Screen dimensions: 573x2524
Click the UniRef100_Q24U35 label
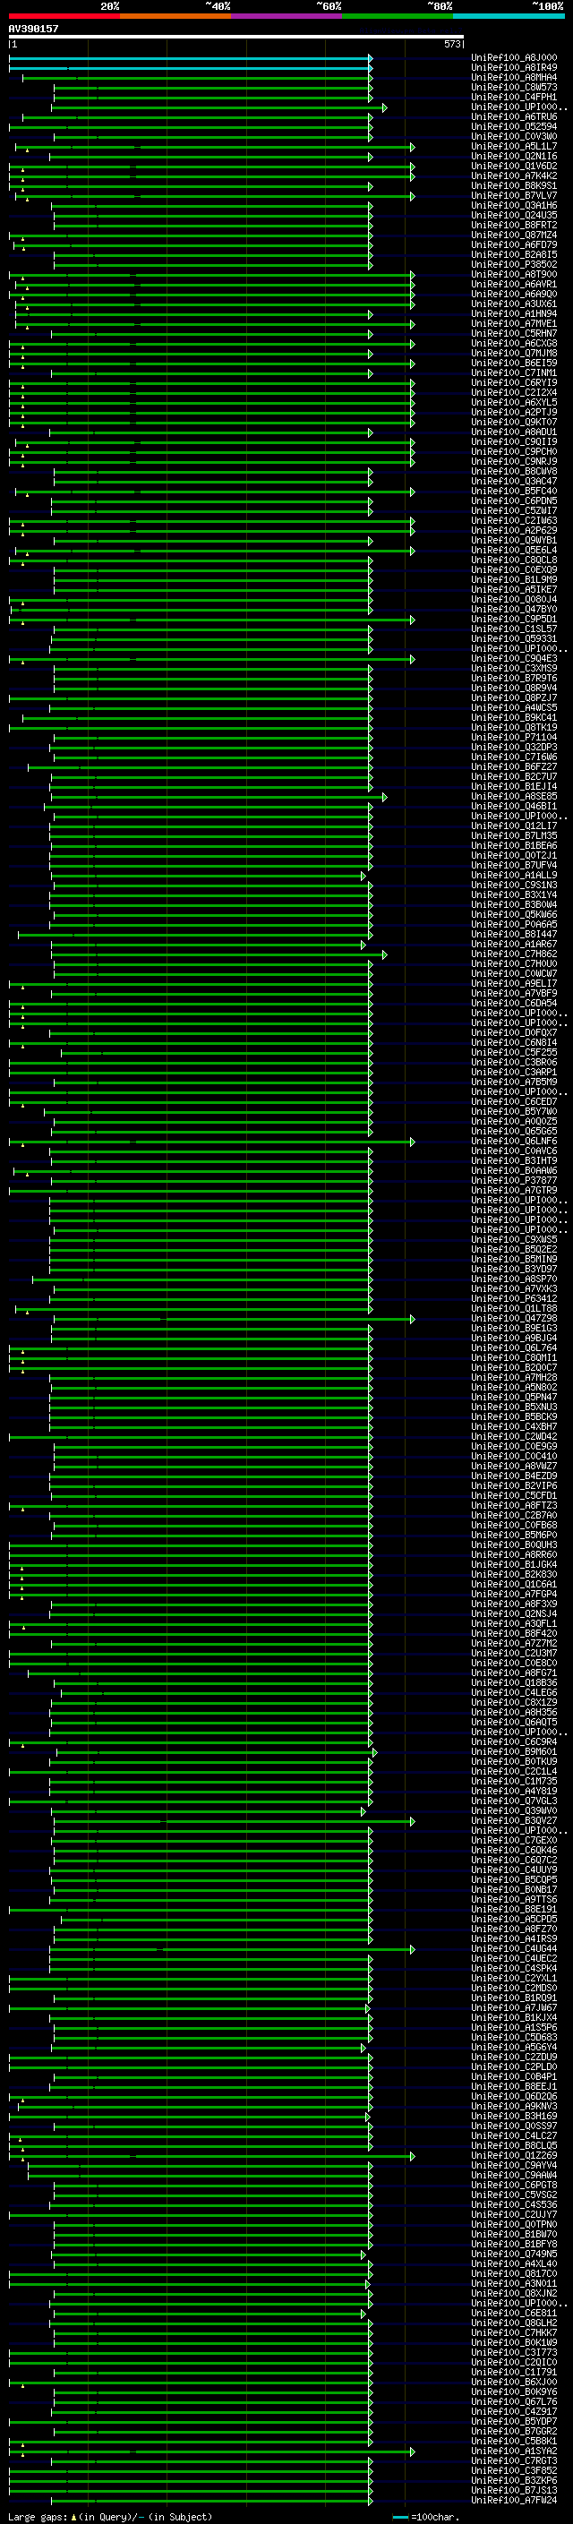point(514,216)
